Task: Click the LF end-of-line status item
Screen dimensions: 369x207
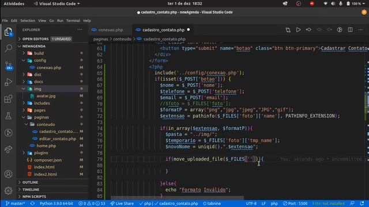Action: 263,204
